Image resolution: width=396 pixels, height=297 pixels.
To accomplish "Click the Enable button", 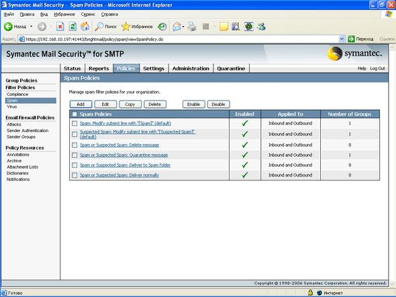I will click(x=193, y=104).
